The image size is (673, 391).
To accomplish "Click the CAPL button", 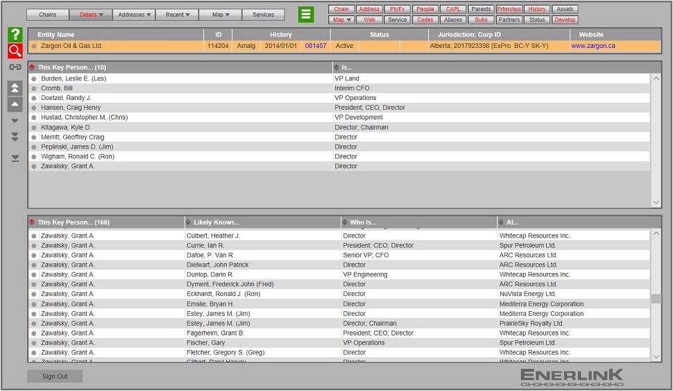I will coord(453,9).
